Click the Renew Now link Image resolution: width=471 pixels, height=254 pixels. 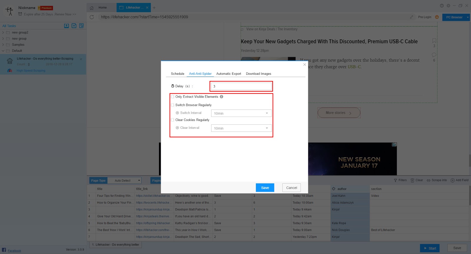(x=65, y=14)
